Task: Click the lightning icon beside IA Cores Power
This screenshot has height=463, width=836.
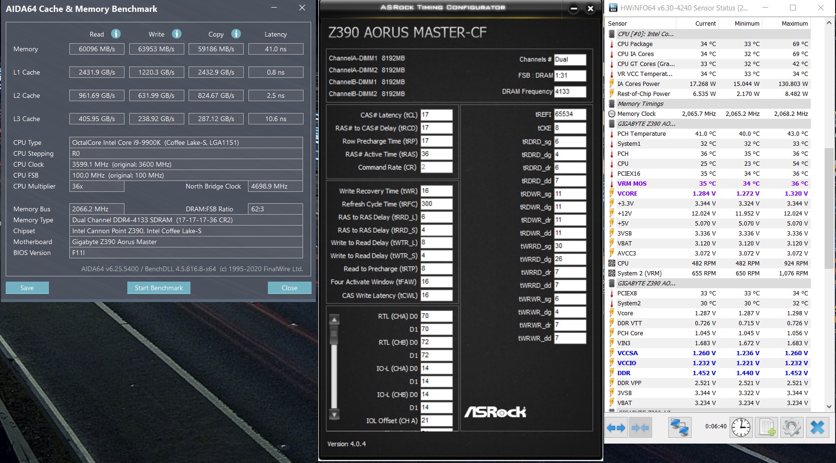Action: coord(612,84)
